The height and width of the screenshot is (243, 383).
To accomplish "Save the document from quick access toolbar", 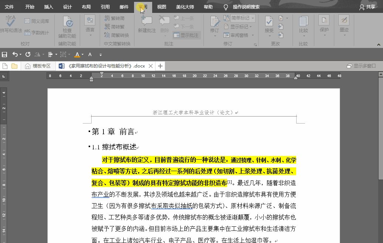I will point(4,55).
